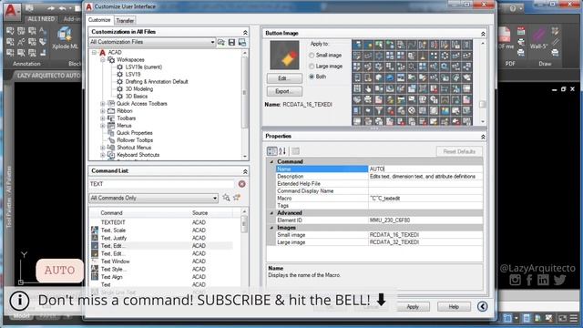Expand the Toolbars tree node
The height and width of the screenshot is (328, 583).
pos(103,118)
